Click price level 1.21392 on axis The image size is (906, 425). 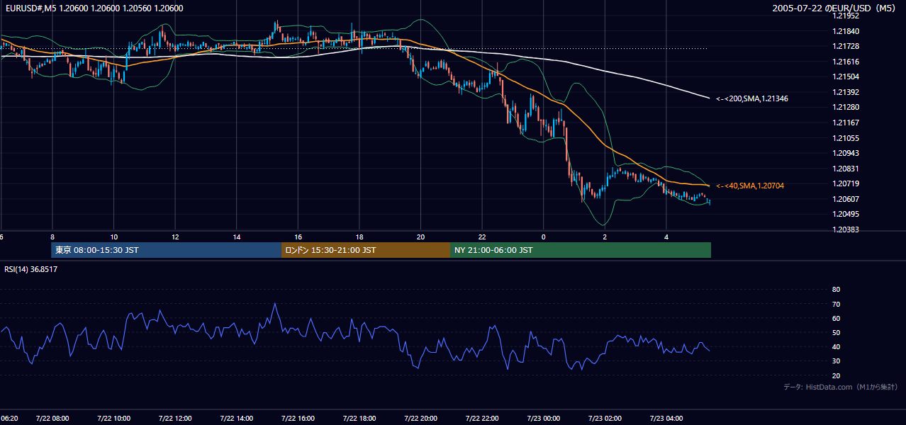tap(845, 92)
